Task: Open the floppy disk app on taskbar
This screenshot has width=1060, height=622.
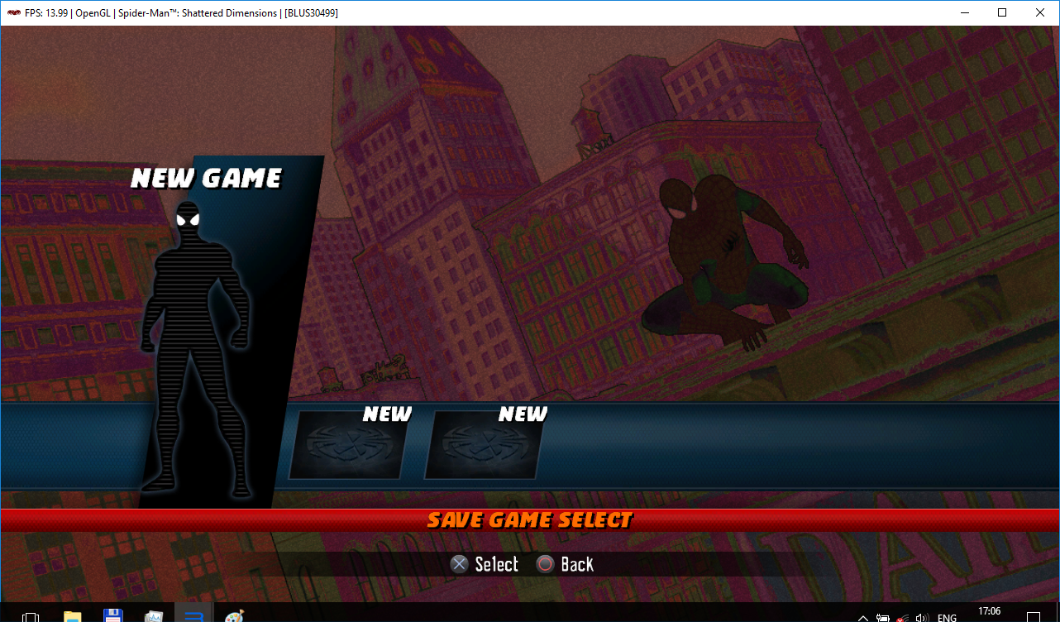Action: pyautogui.click(x=113, y=616)
